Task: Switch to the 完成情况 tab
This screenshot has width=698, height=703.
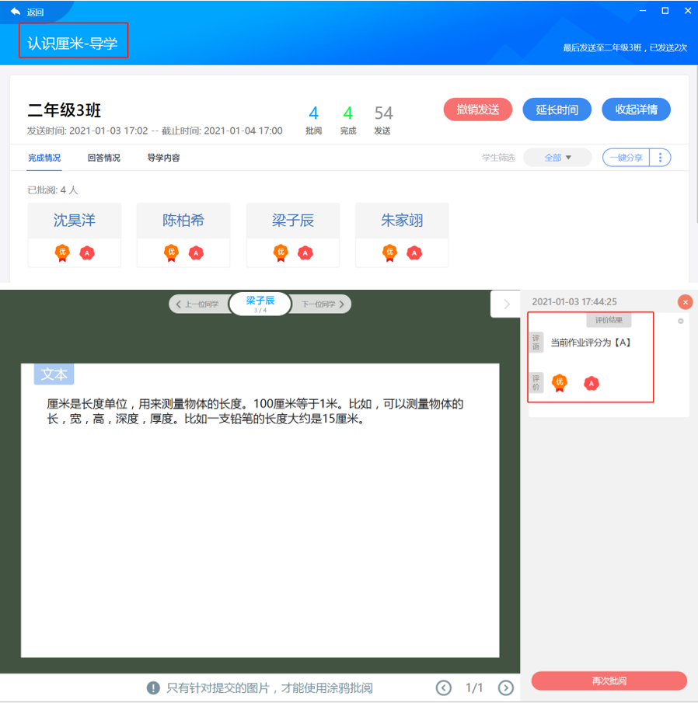Action: coord(44,158)
